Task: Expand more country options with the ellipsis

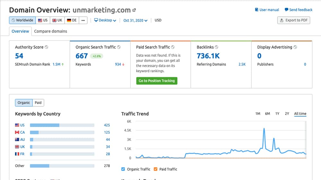Action: pos(83,20)
